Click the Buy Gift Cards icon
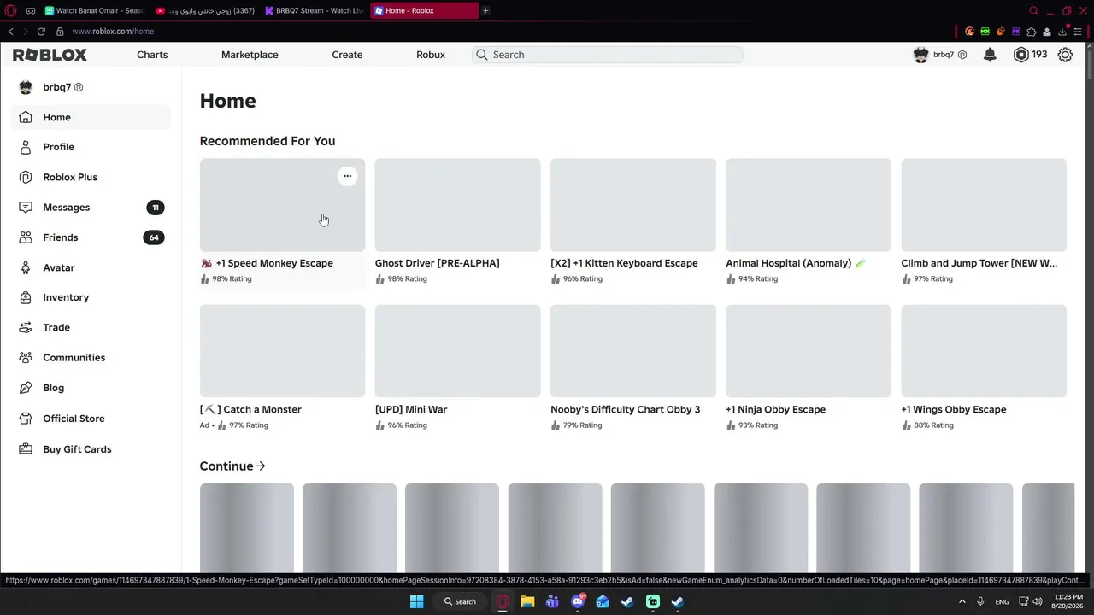Screen dimensions: 1094x615 pyautogui.click(x=26, y=449)
